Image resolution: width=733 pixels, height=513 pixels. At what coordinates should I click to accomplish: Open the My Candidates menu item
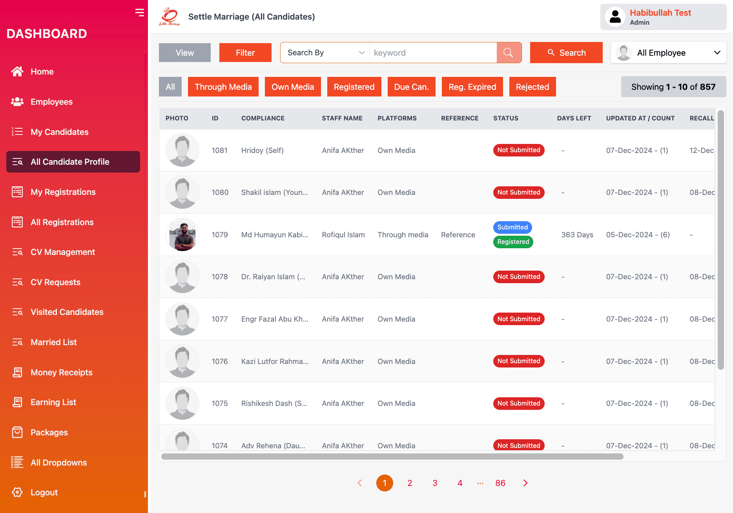coord(60,132)
